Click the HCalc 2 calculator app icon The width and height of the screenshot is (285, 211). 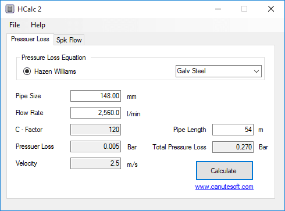coord(10,9)
